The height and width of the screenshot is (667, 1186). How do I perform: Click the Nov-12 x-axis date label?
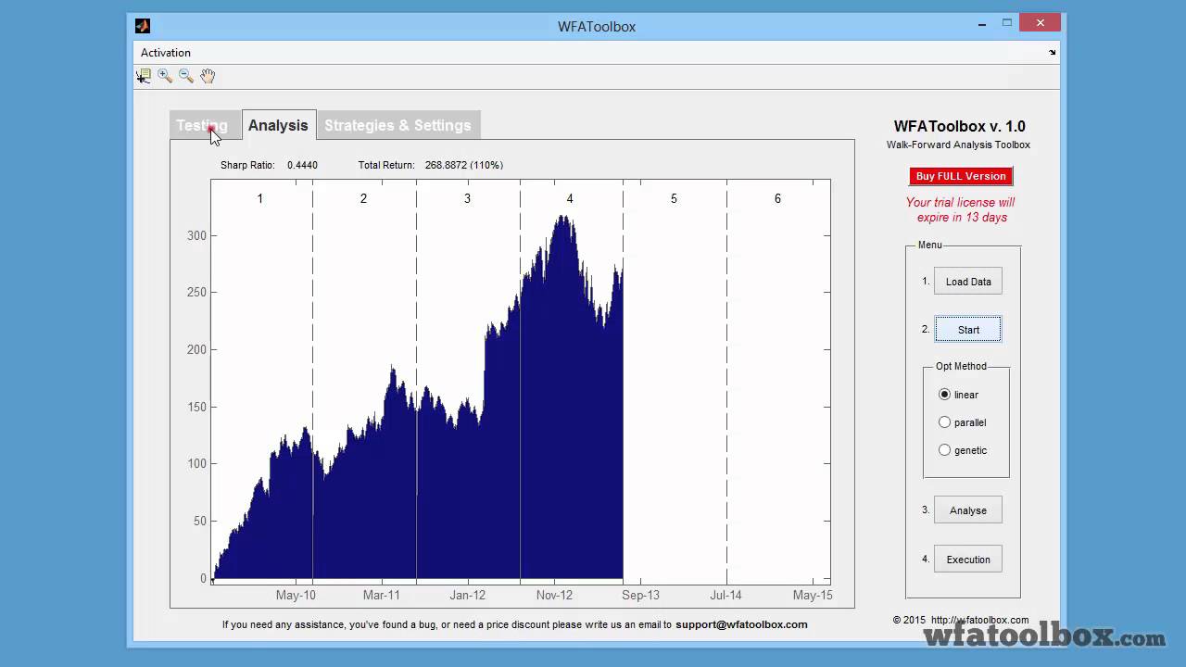(554, 596)
